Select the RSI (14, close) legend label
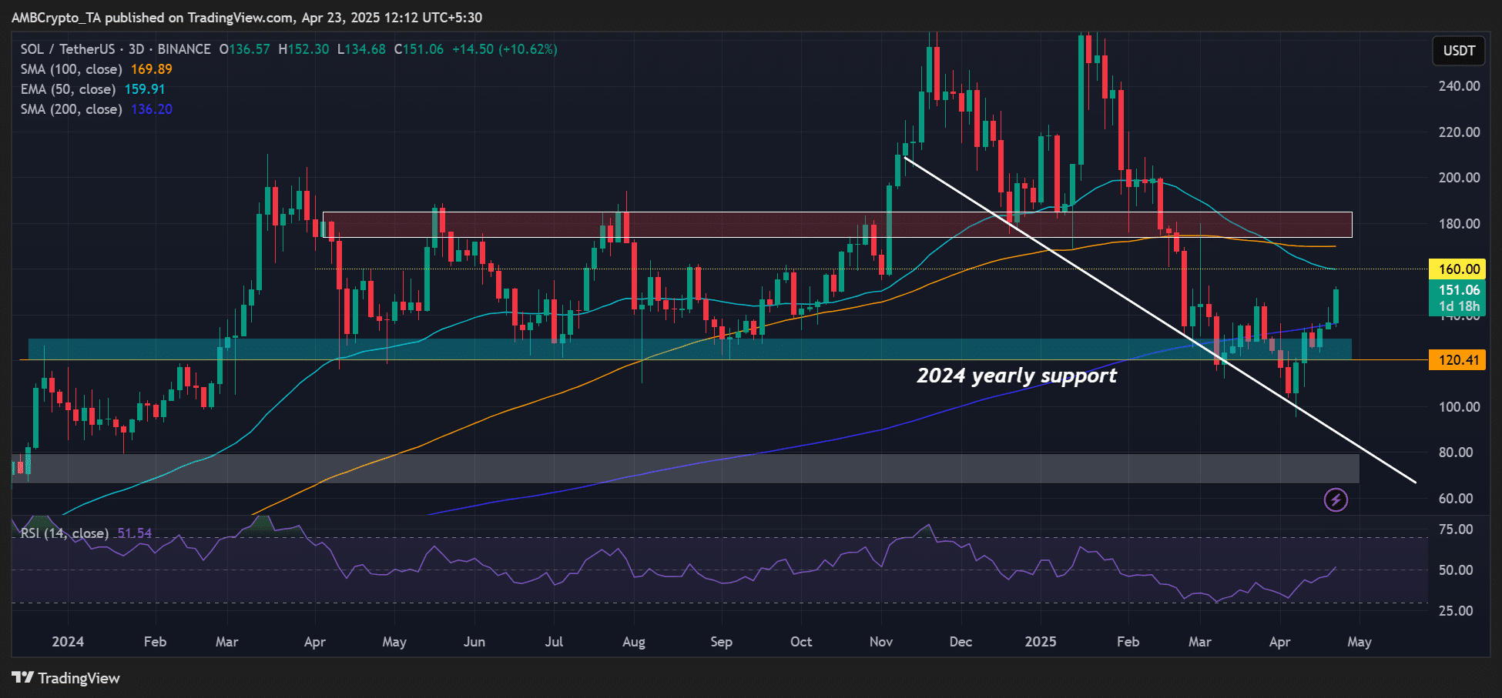The width and height of the screenshot is (1502, 698). [64, 533]
